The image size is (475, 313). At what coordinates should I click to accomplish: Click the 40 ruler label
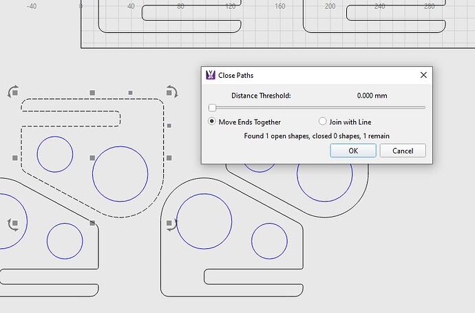131,6
